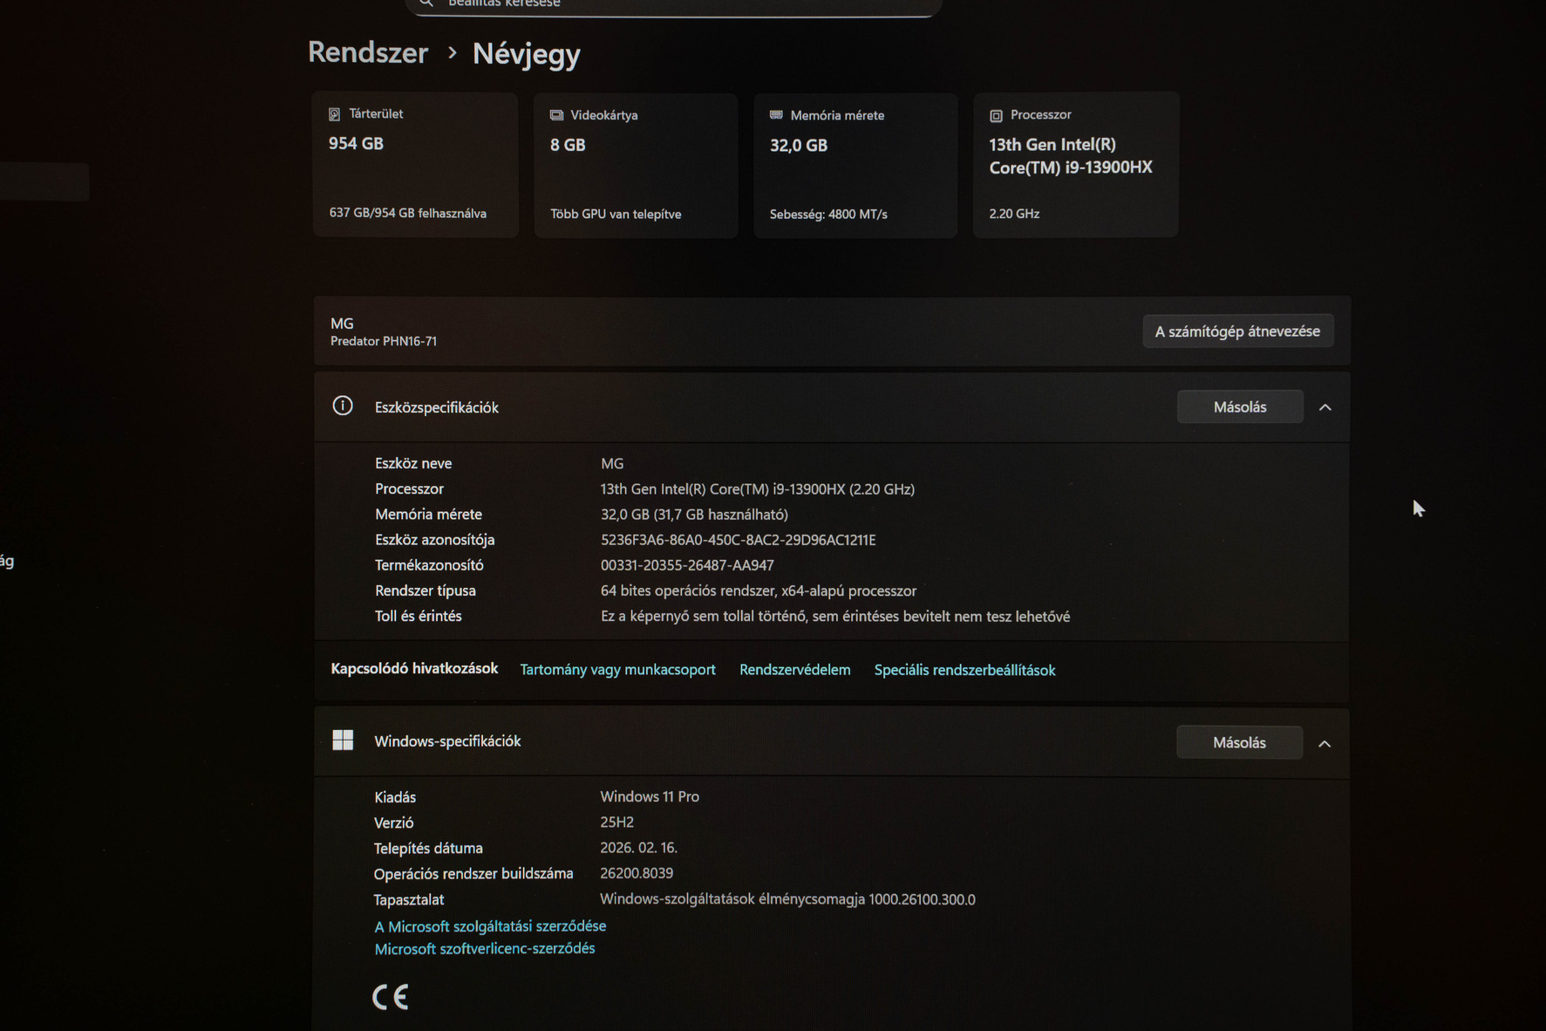Open A Microsoft szolgáltatási szerződése link
The image size is (1546, 1031).
coord(490,926)
